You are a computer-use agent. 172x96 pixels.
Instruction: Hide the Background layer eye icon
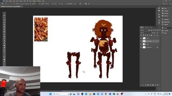[x=141, y=47]
